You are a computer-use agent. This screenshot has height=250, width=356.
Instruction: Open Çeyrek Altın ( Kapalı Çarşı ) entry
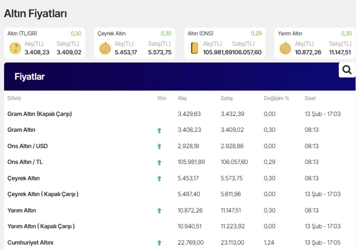point(43,194)
